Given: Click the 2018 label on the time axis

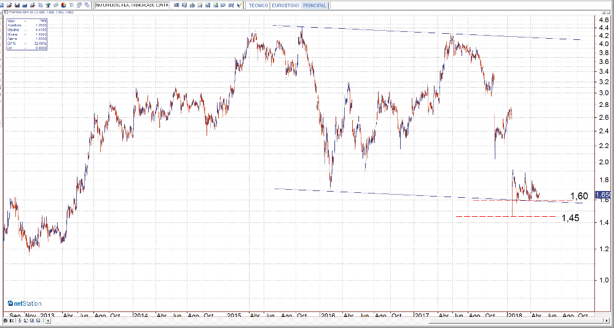Looking at the screenshot, I should click(x=516, y=315).
